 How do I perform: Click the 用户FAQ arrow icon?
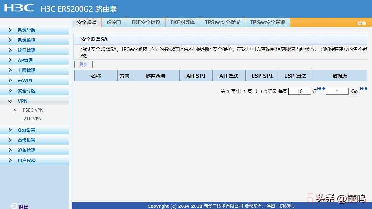[x=10, y=160]
